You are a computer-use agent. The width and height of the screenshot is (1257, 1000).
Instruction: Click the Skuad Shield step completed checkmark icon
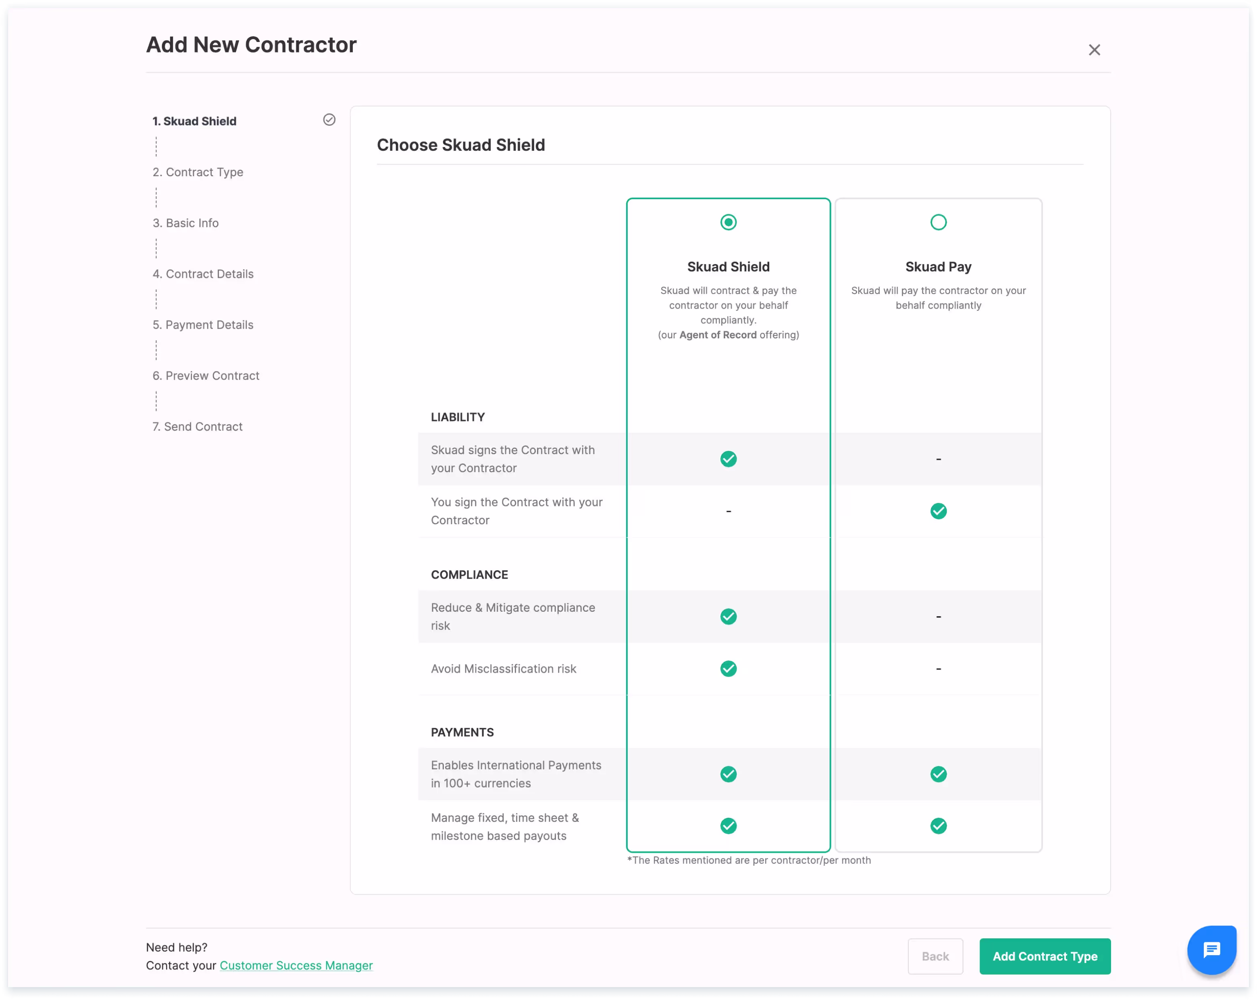coord(329,120)
